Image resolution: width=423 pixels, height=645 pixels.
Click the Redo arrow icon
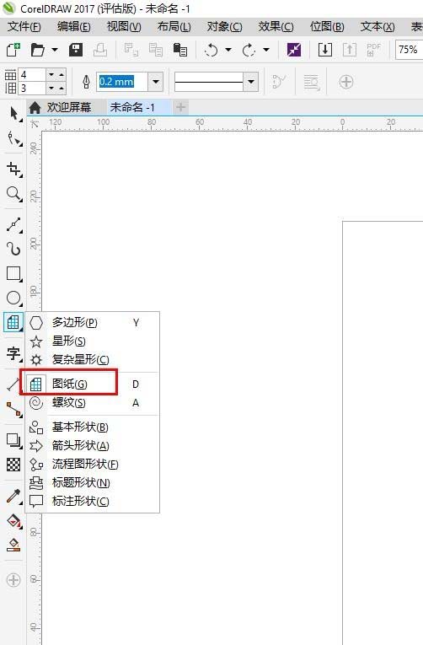(249, 50)
